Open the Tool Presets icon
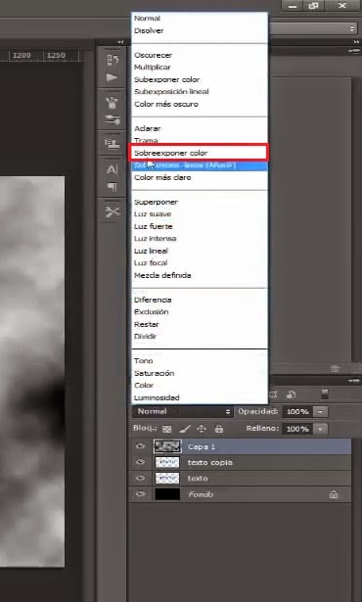The image size is (362, 602). tap(113, 212)
